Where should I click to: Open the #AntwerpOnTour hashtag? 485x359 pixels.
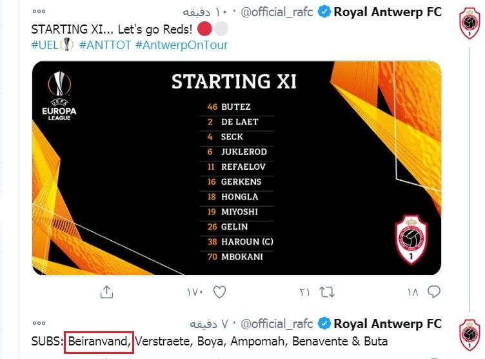tap(181, 45)
